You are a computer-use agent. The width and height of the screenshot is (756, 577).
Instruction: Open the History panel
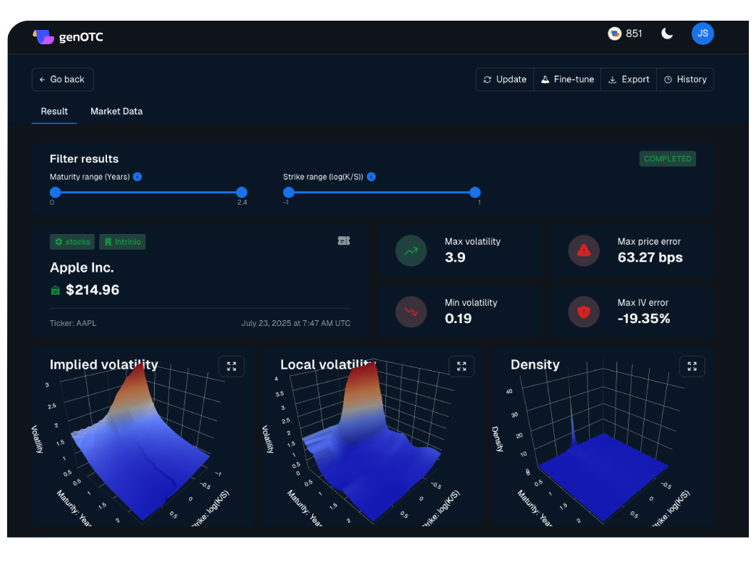685,80
